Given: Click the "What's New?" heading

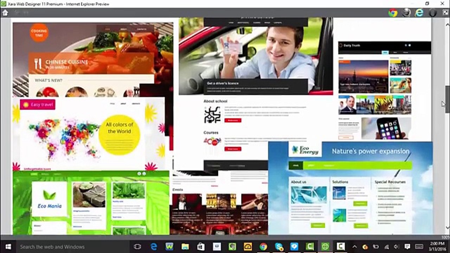Looking at the screenshot, I should click(49, 80).
